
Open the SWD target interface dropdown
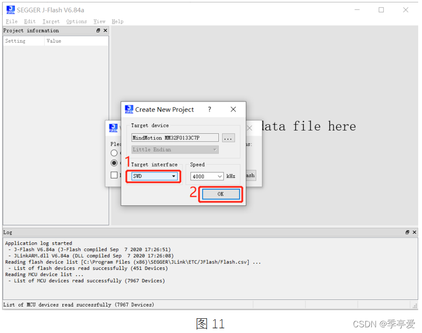click(x=174, y=176)
